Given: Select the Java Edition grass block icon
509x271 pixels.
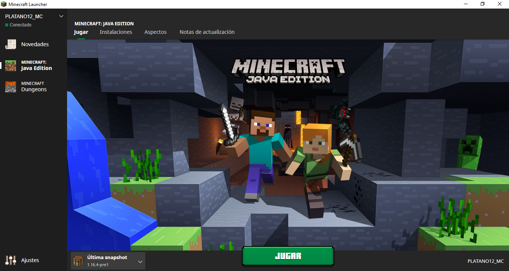Looking at the screenshot, I should point(10,66).
